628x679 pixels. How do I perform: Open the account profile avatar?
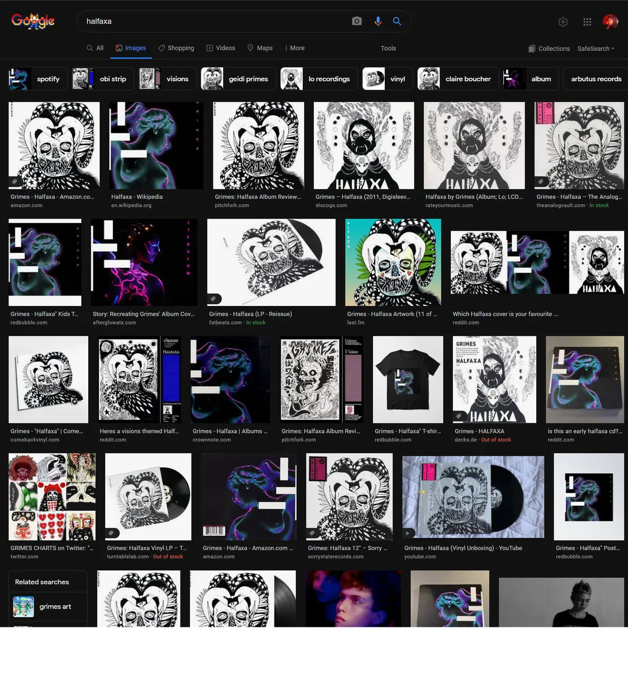(x=610, y=22)
